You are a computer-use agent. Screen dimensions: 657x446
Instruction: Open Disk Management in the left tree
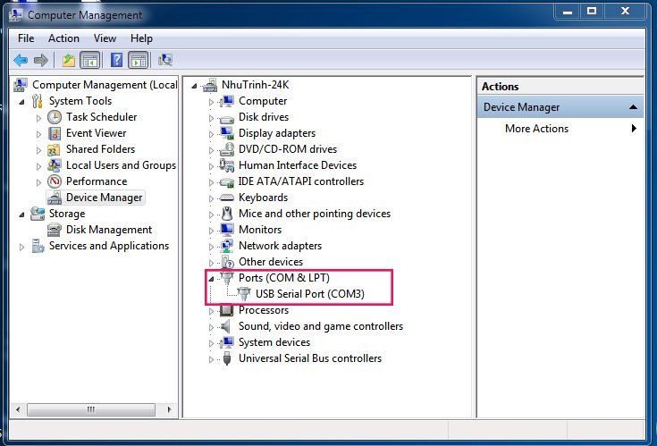(x=108, y=230)
